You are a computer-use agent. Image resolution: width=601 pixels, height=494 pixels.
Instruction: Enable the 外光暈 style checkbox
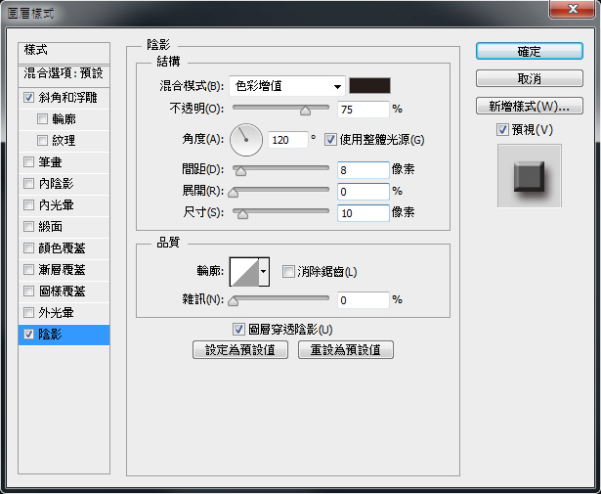tap(28, 312)
